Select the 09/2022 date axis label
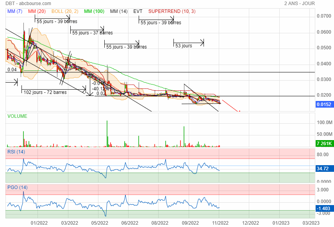The height and width of the screenshot is (227, 334). tap(190, 223)
